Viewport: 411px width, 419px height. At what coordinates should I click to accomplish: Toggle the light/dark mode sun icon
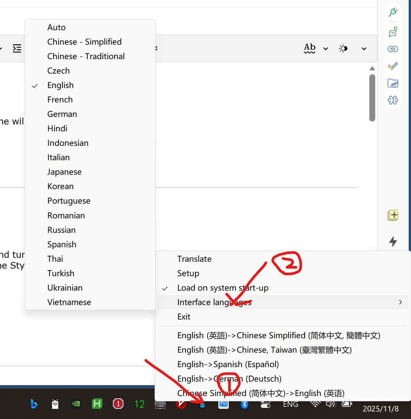[343, 49]
